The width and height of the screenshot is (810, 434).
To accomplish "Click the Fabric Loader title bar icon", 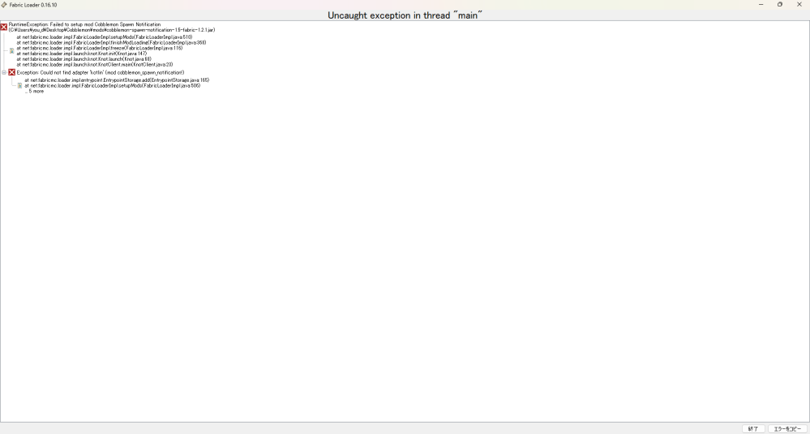I will click(x=4, y=5).
